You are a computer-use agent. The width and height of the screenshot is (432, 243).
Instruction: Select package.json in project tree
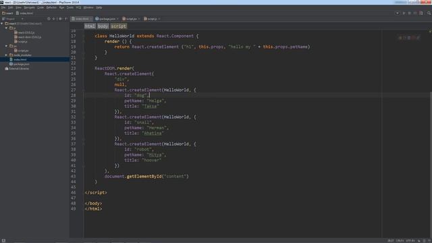coord(20,64)
